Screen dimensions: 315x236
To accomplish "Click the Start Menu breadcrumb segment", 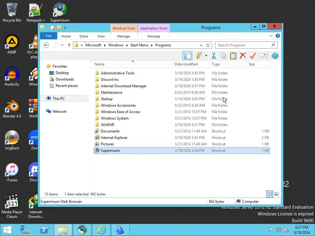I will coord(139,45).
